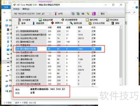This screenshot has width=140, height=106.
Task: Click the yellow options toolbar icon
Action: tap(88, 14)
